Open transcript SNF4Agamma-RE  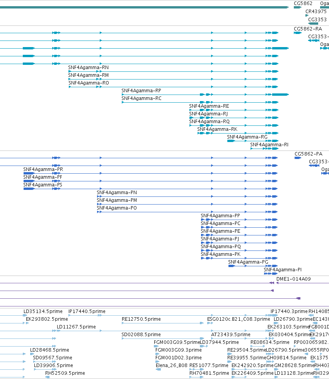[209, 106]
